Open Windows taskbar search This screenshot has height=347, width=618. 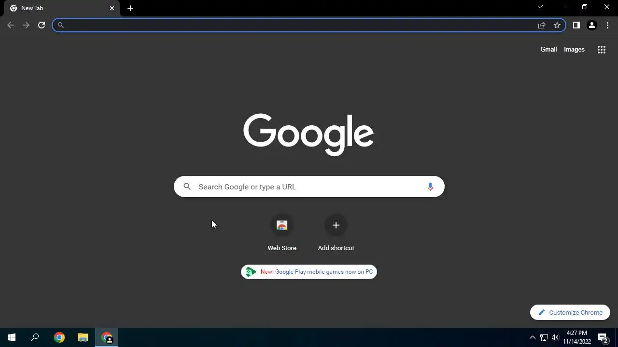coord(35,337)
